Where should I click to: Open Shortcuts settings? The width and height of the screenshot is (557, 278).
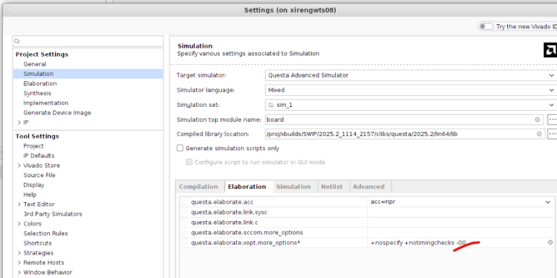click(37, 243)
